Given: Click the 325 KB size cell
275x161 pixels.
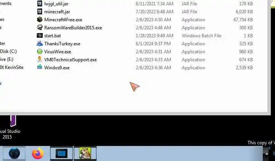Looking at the screenshot, I should (246, 44).
